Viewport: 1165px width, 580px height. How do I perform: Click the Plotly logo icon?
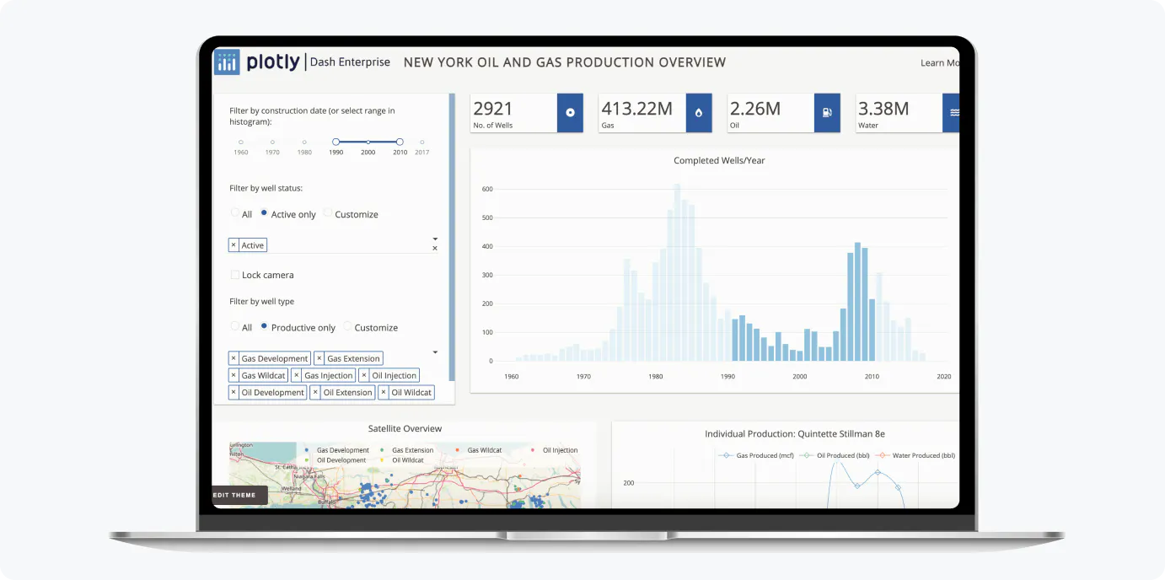(x=227, y=62)
